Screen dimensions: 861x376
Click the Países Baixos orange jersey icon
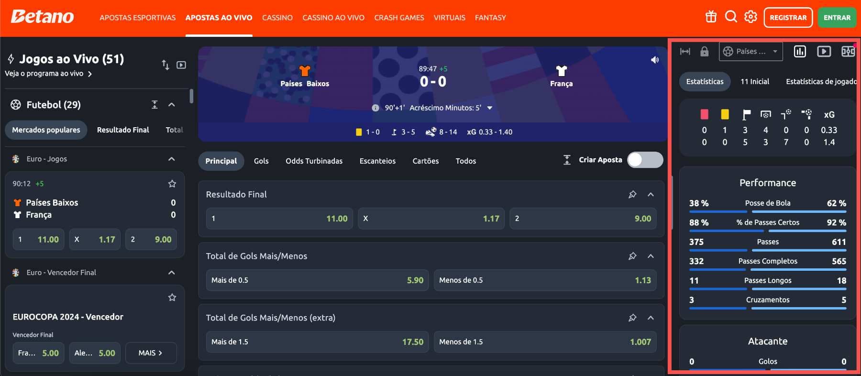[305, 71]
